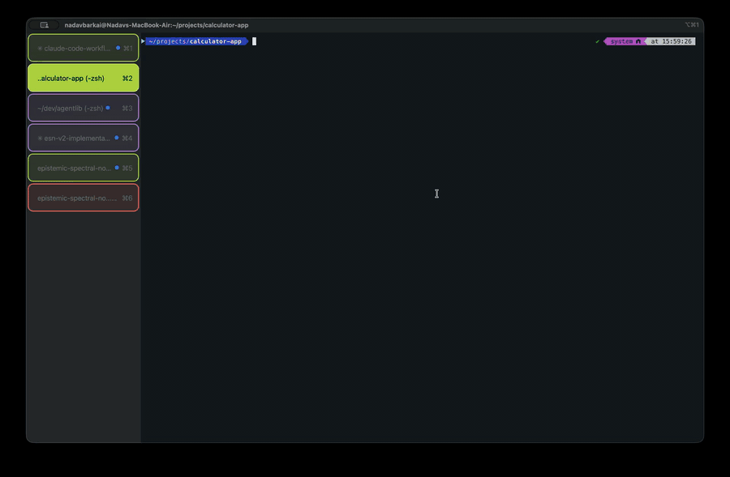Click the asterisk icon on the esn-v2-implementa tab
Screen dimensions: 730x477
click(x=40, y=138)
